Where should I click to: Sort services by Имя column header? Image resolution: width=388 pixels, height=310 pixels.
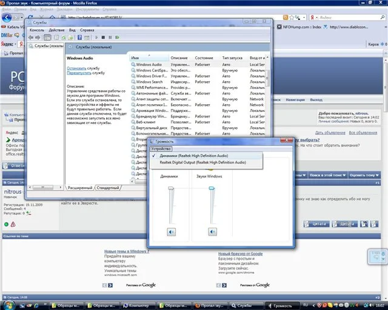click(149, 58)
